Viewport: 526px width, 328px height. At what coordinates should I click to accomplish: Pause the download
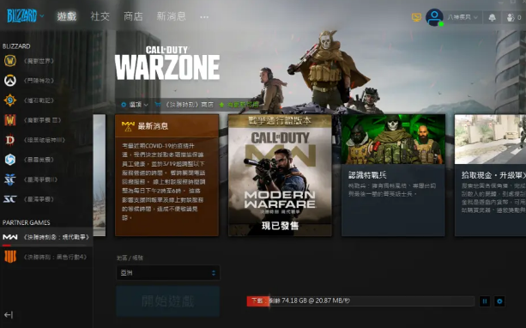coord(485,301)
